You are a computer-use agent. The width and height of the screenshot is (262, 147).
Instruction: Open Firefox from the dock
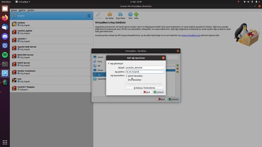tap(5, 18)
